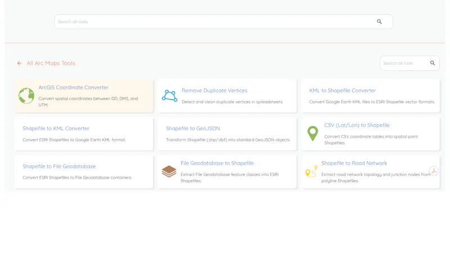Click text 'Convert ESRI Shapefiles to File Geodatabase containers.'
Screen dimensions: 450x253
tap(77, 178)
